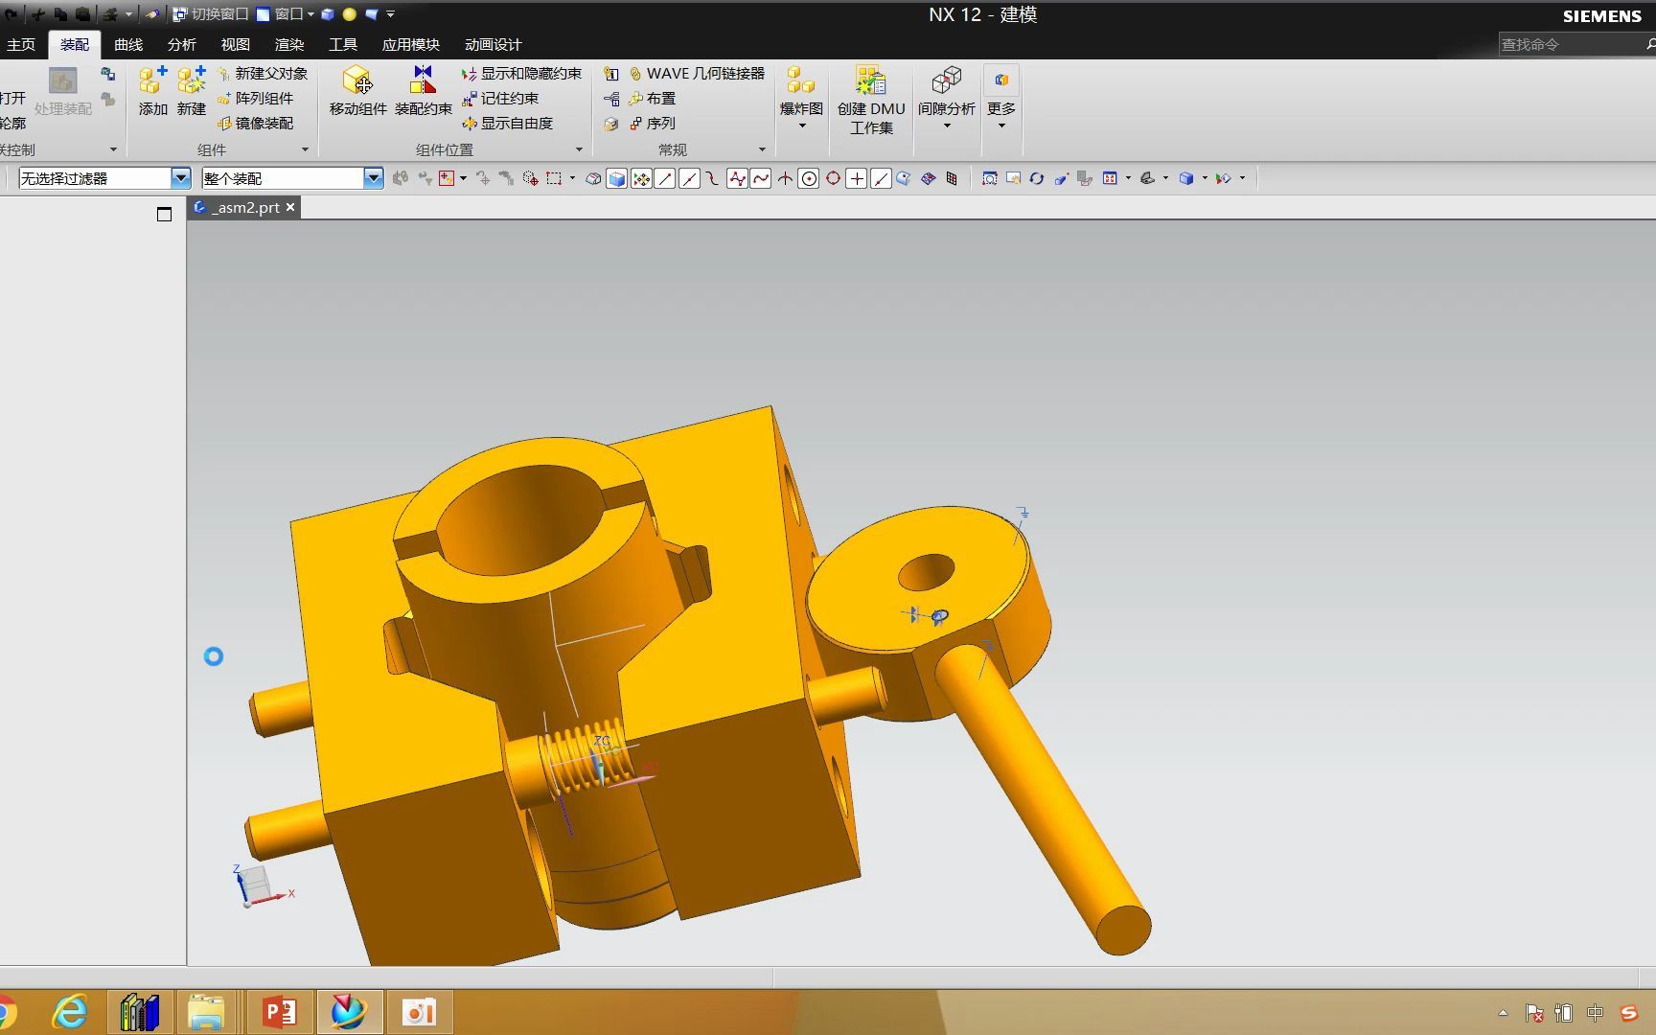Screen dimensions: 1656x1035
Task: Open the 间隙分析 clearance analysis tool
Action: (x=946, y=96)
